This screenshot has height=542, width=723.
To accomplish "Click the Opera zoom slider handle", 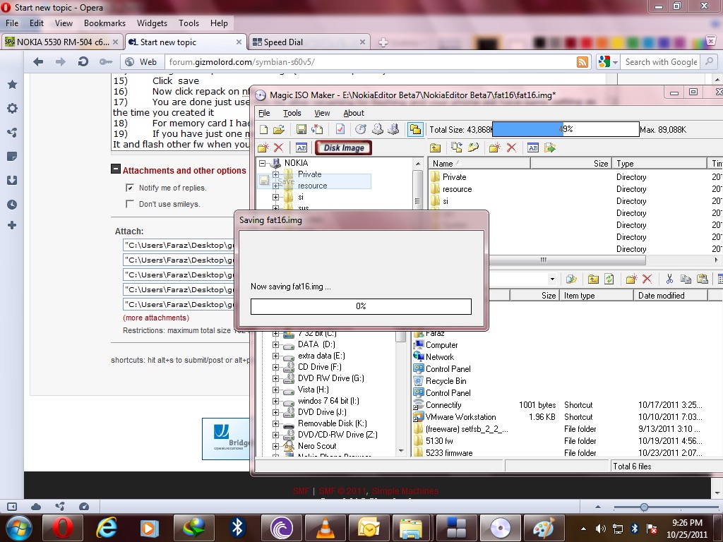I will click(x=644, y=507).
